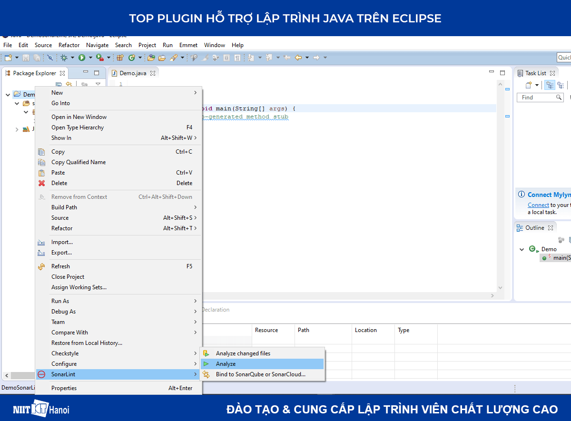This screenshot has height=421, width=571.
Task: Click the Connect link in the Mylyn panel
Action: pyautogui.click(x=538, y=205)
